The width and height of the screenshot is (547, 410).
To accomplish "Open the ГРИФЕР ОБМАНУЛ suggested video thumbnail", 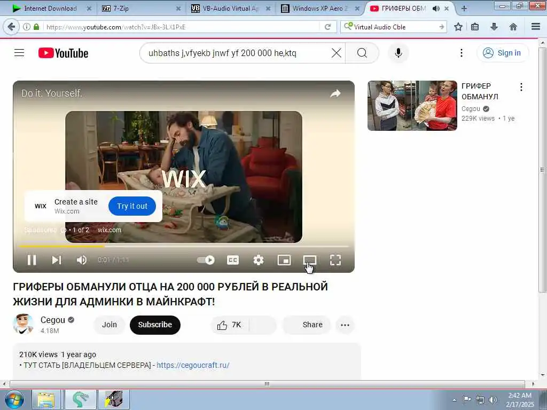I will [412, 106].
